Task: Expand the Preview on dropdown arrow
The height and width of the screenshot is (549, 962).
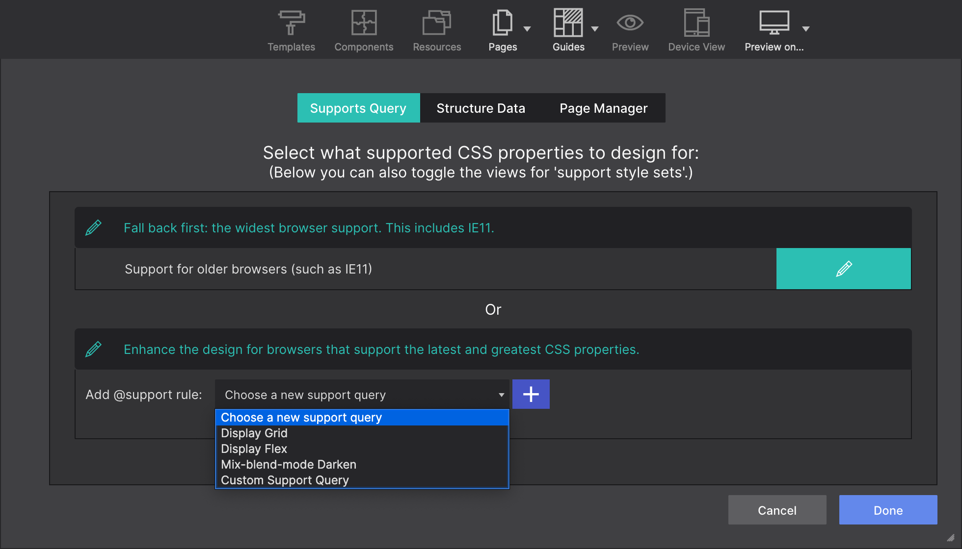Action: 806,29
